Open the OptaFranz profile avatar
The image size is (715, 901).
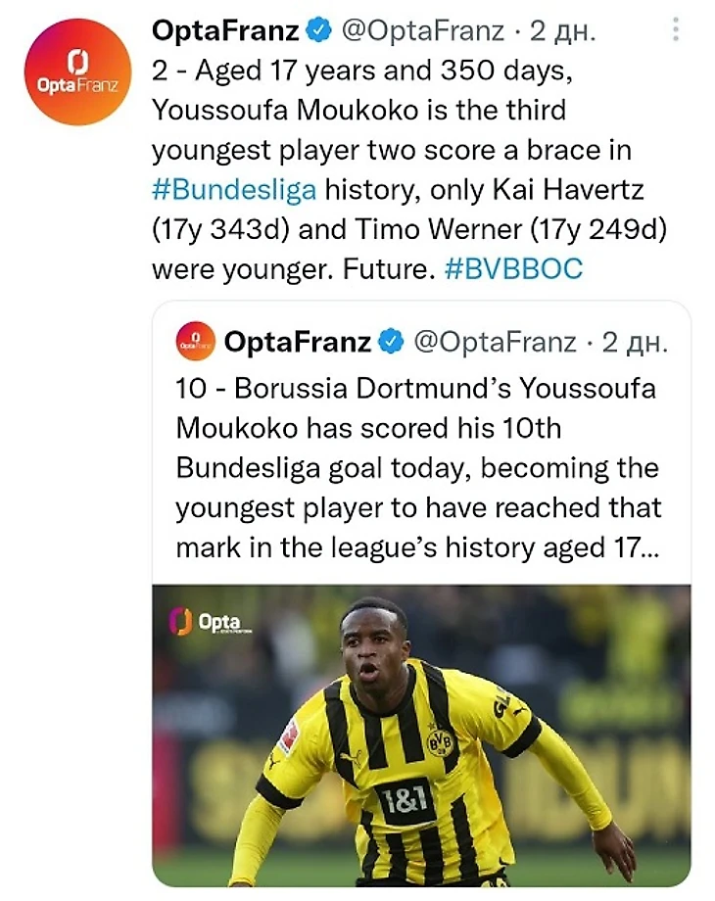pos(77,71)
